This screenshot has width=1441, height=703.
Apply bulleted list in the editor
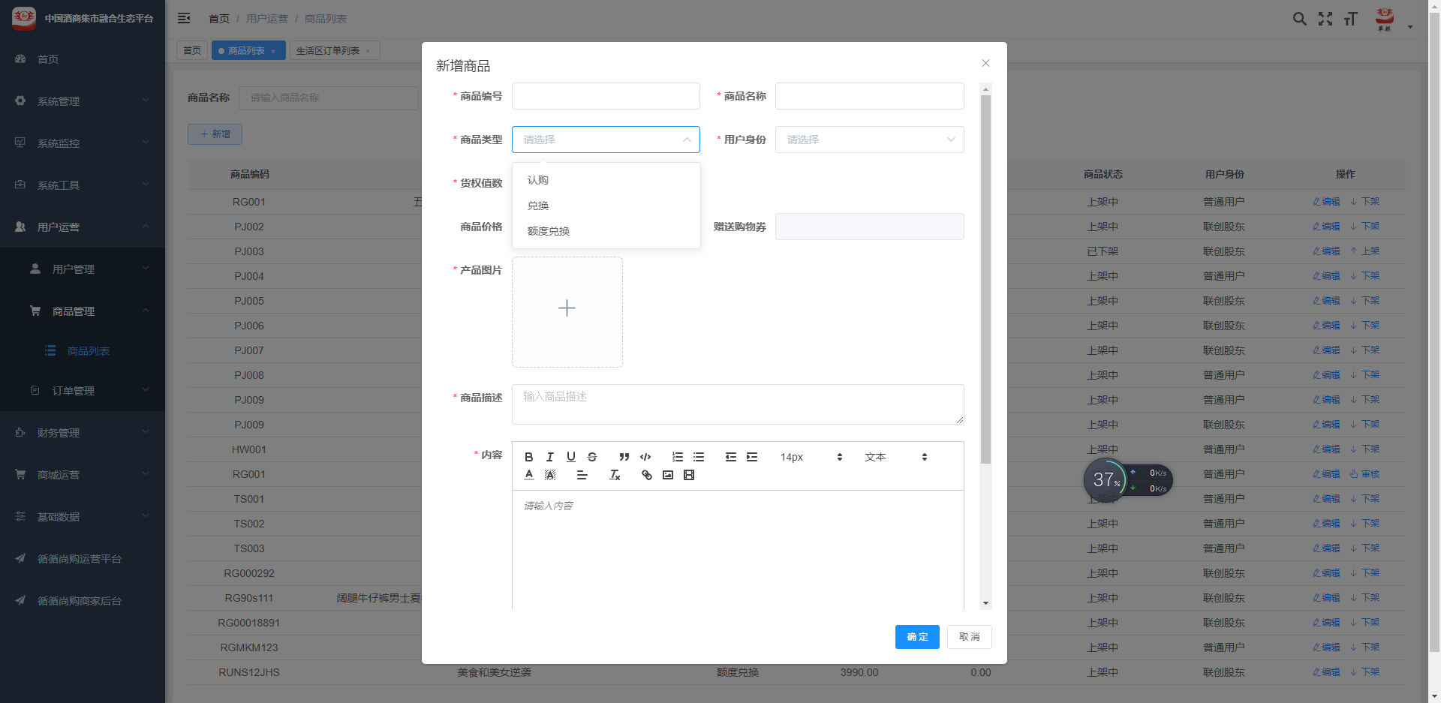point(698,457)
